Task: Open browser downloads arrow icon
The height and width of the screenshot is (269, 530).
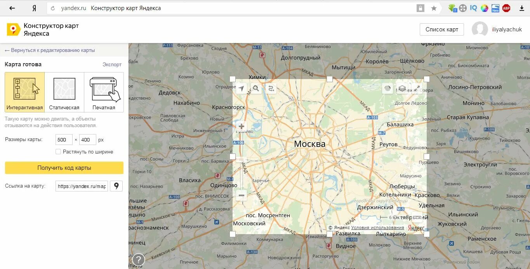Action: tap(521, 8)
